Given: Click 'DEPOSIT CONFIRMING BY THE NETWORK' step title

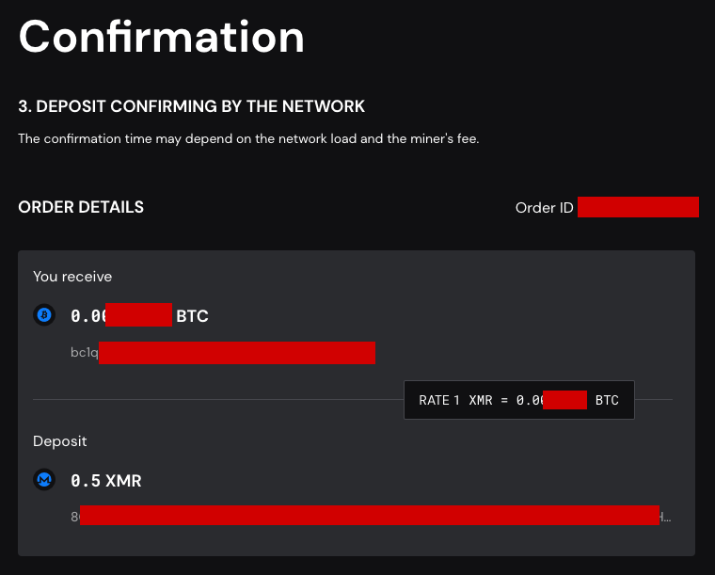Looking at the screenshot, I should click(x=200, y=106).
